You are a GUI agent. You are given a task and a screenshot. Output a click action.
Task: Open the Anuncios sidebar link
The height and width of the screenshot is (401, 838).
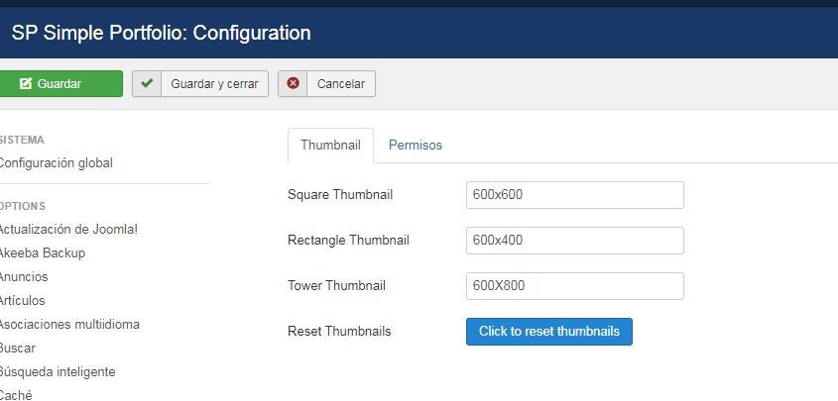(24, 277)
